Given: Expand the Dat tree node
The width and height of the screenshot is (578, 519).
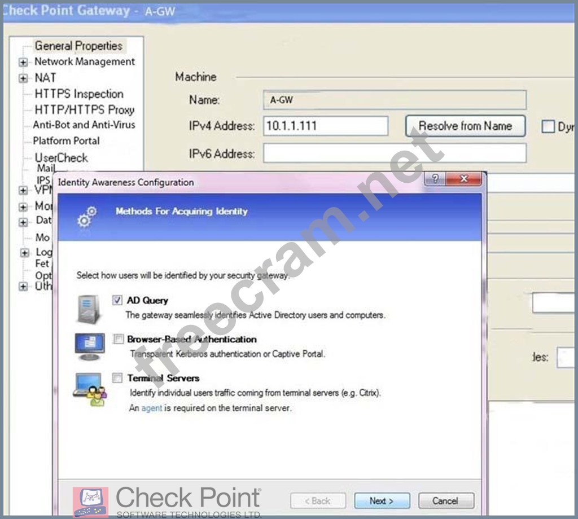Looking at the screenshot, I should coord(23,222).
